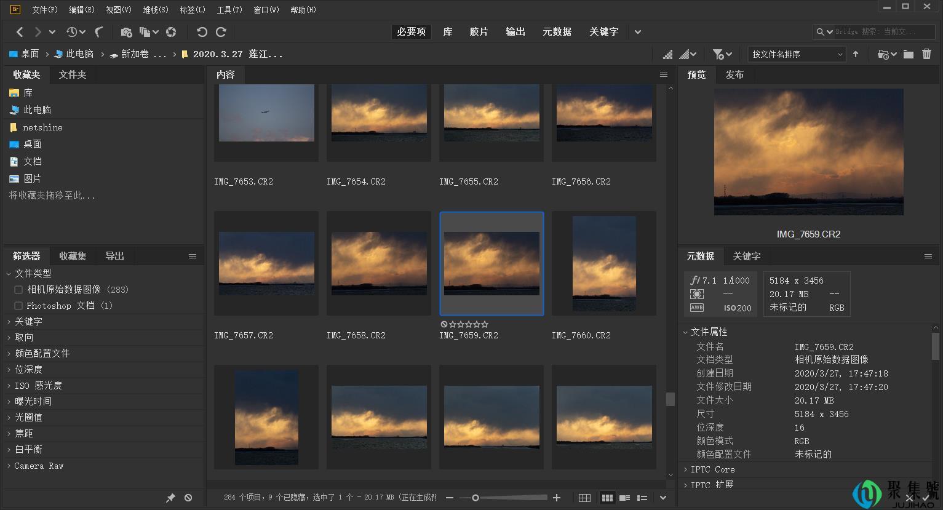Click the rotate left toolbar icon
Screen dimensions: 943x510
pyautogui.click(x=202, y=32)
